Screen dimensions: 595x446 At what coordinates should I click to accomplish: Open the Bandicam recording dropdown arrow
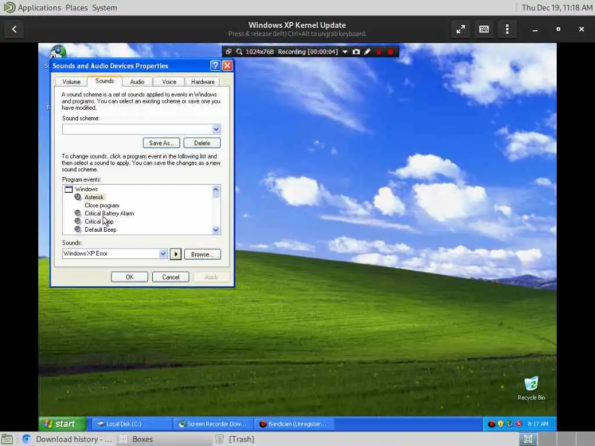coord(345,52)
